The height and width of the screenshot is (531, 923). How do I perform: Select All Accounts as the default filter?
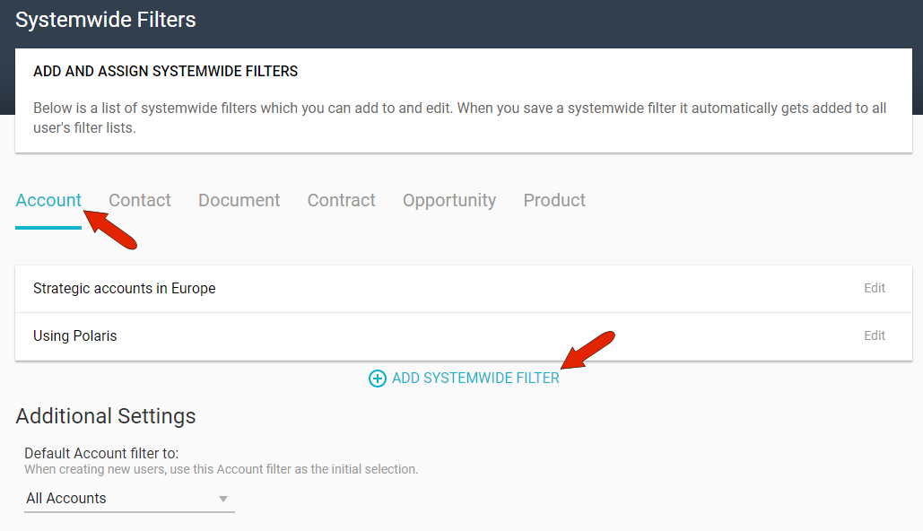67,499
